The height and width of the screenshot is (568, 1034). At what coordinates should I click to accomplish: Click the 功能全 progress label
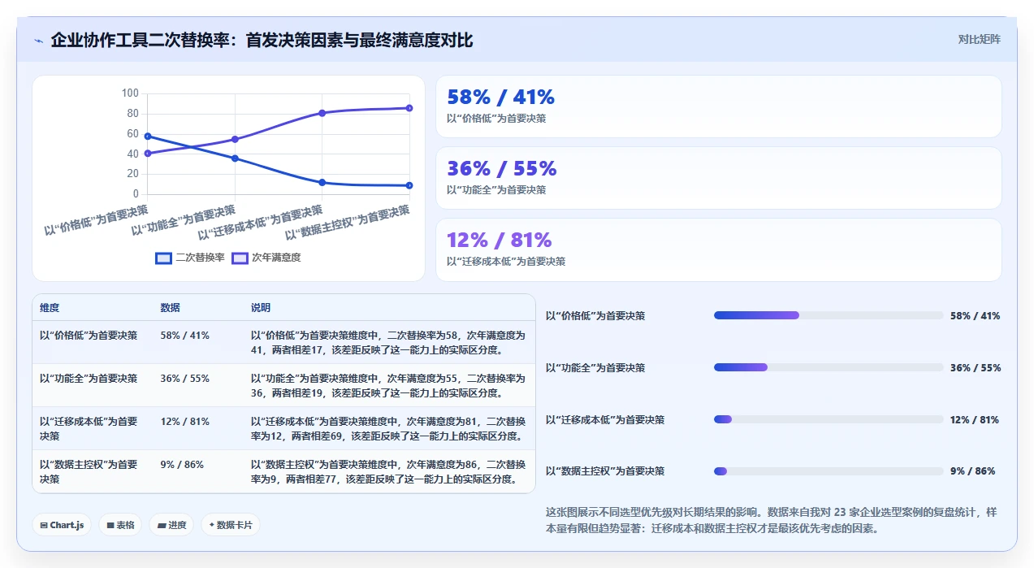(595, 367)
